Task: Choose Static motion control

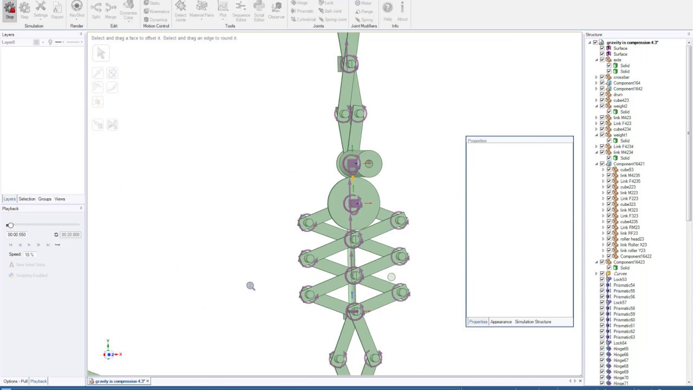Action: (x=152, y=3)
